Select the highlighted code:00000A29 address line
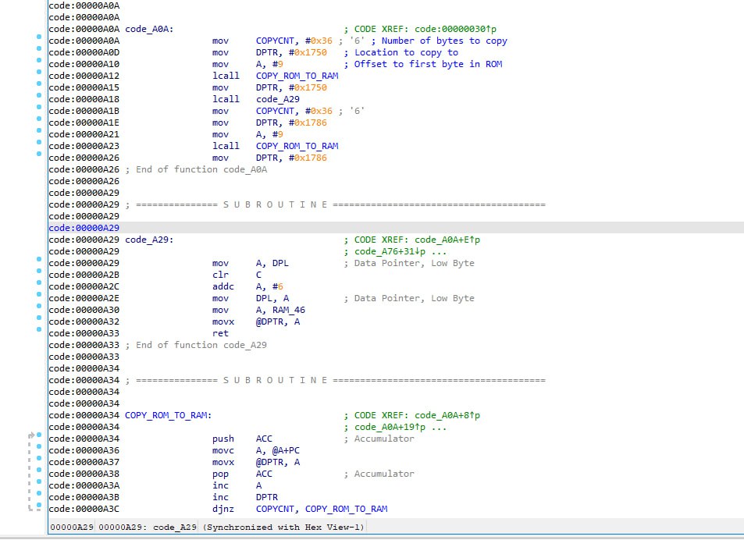Viewport: 744px width, 540px height. 84,228
